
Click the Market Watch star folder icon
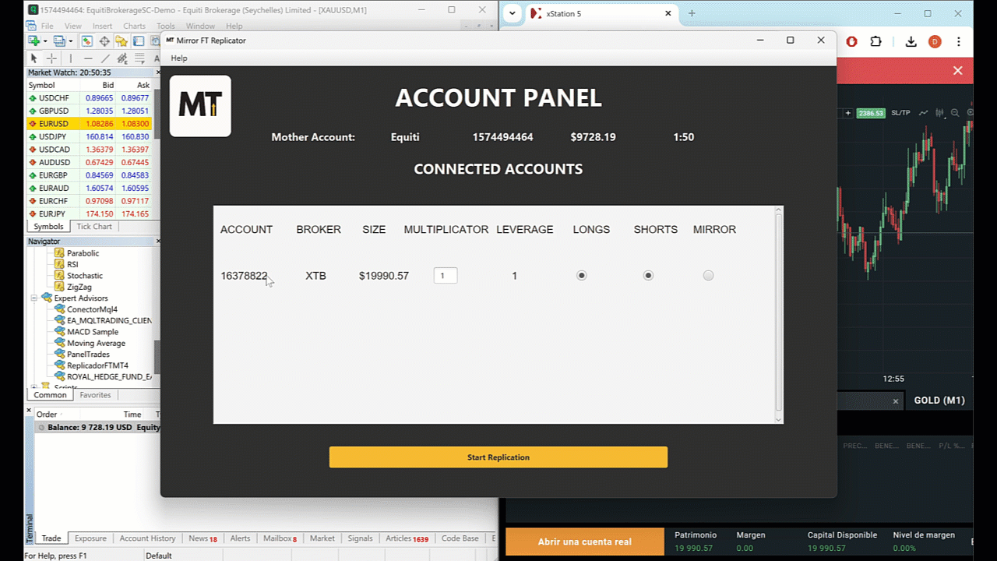tap(122, 41)
